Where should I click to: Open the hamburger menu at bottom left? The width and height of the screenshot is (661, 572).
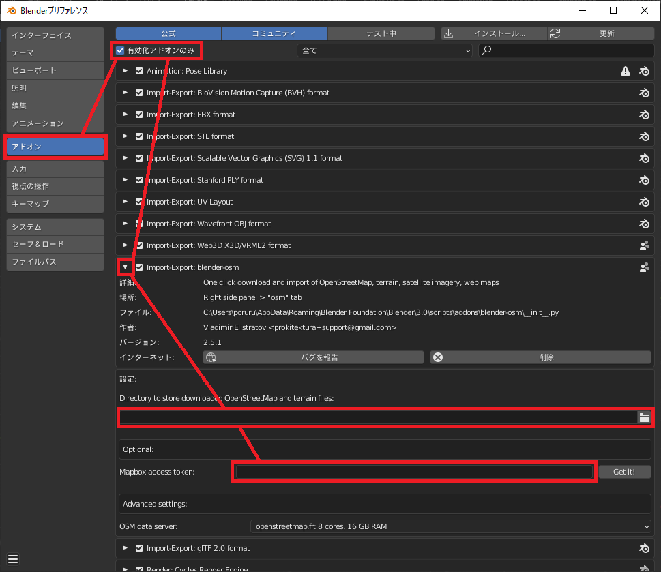[x=13, y=559]
